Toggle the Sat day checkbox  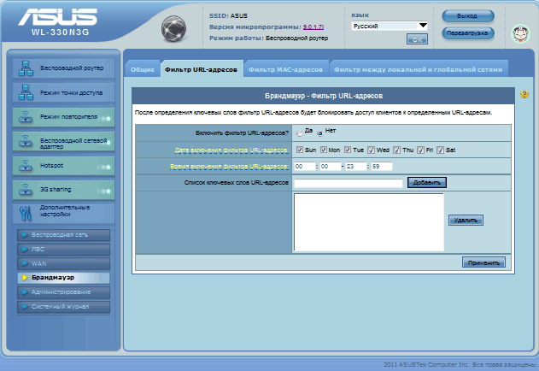[440, 150]
